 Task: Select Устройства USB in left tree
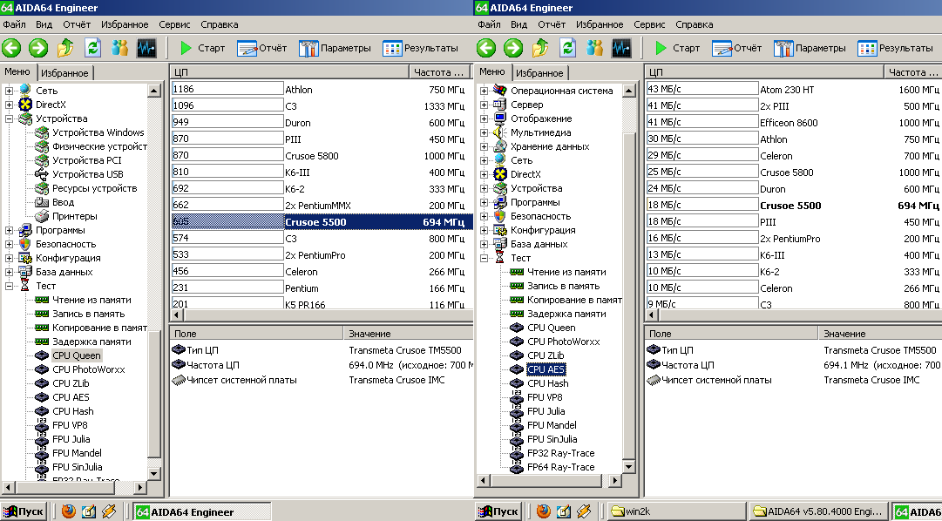tap(88, 174)
